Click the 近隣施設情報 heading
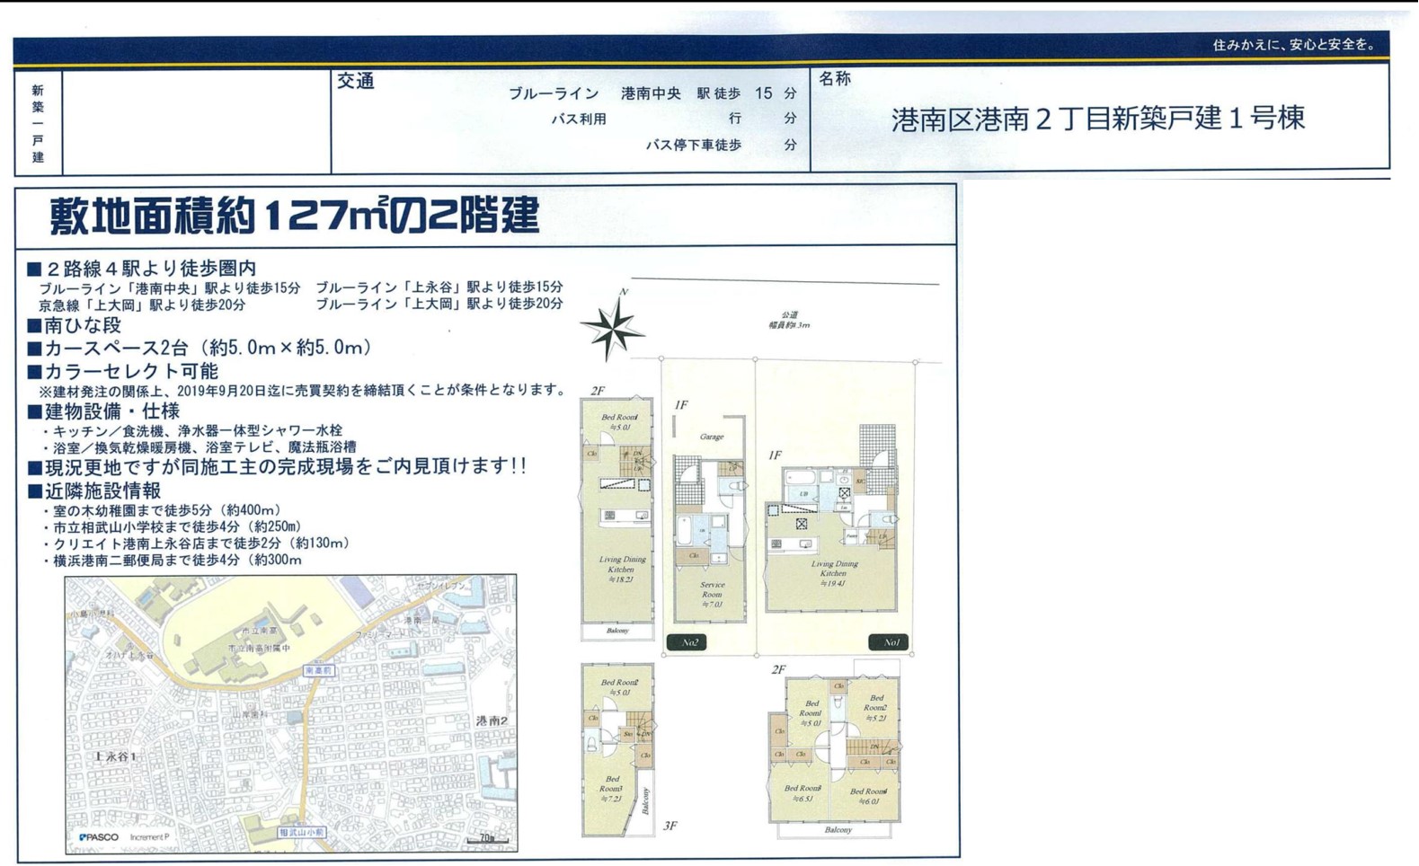 pyautogui.click(x=102, y=490)
